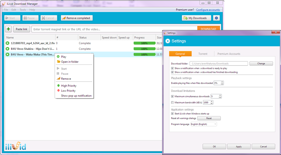Click the maximum bandwidth stepper arrows
The width and height of the screenshot is (281, 155).
(212, 103)
